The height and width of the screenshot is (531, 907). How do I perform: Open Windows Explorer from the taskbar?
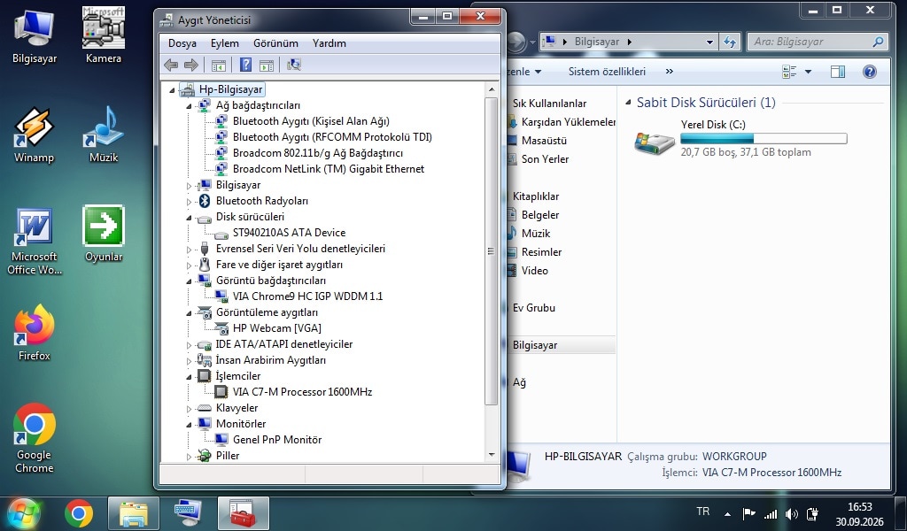pos(134,513)
